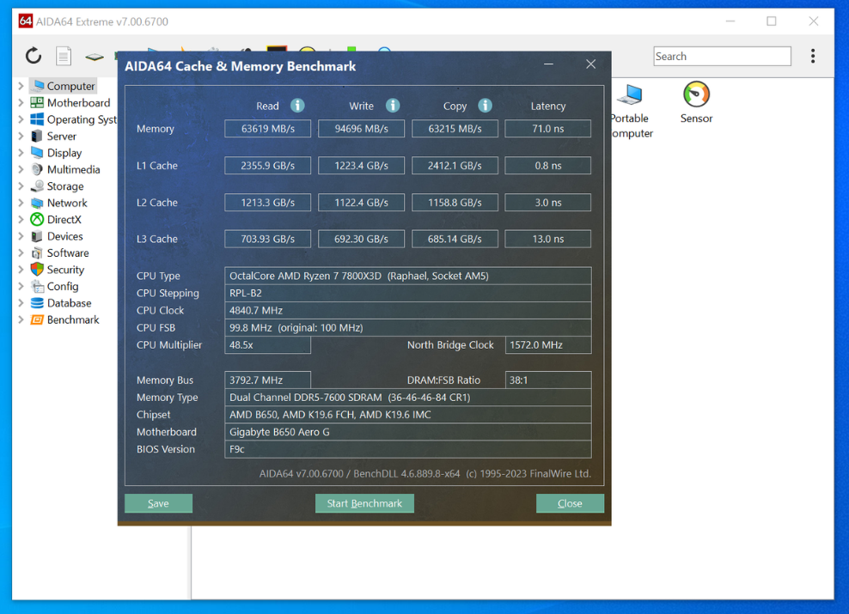The height and width of the screenshot is (614, 849).
Task: Click the Server tree icon
Action: pyautogui.click(x=37, y=136)
